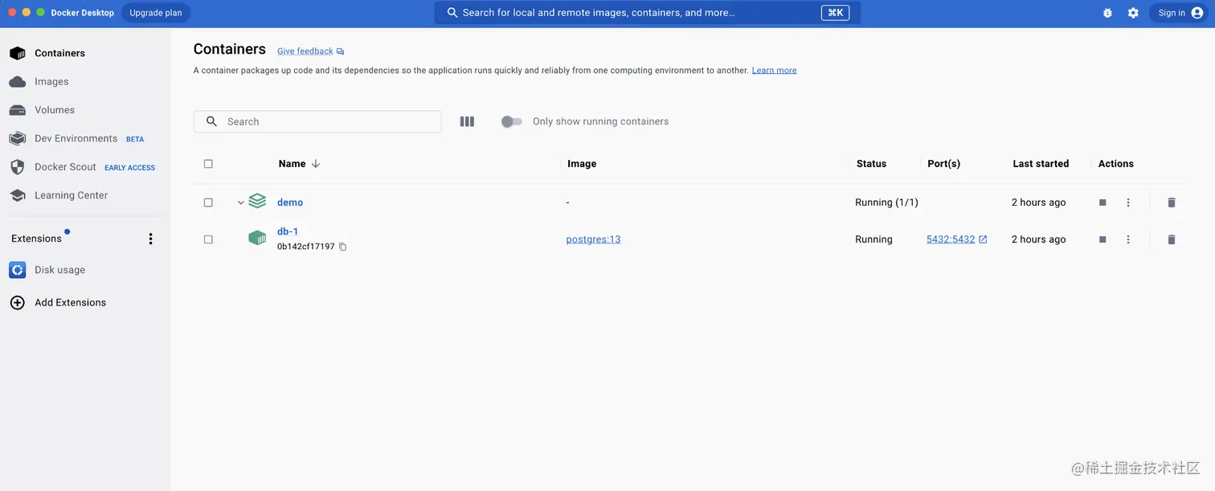
Task: Click the Actions column header
Action: [x=1116, y=164]
